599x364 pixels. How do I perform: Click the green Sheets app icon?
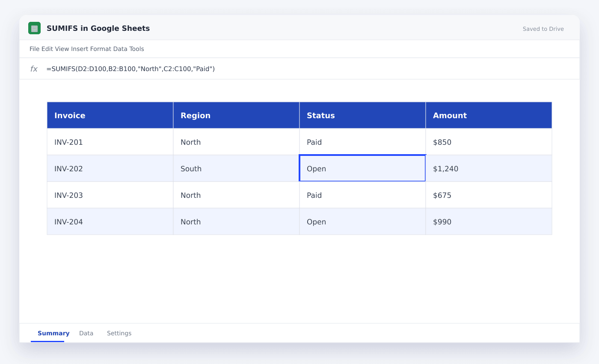(34, 28)
